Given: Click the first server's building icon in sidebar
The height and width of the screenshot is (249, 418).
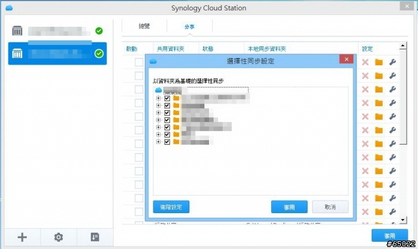Looking at the screenshot, I should (x=17, y=31).
